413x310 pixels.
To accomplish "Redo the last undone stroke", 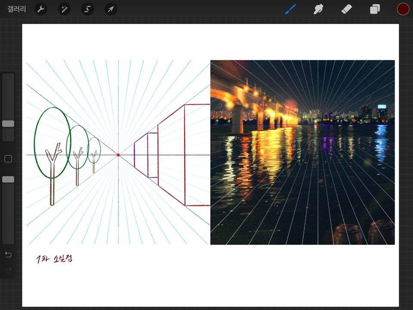I will tap(8, 270).
